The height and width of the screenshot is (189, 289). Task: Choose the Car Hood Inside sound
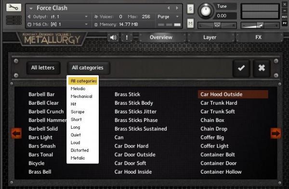(x=133, y=172)
